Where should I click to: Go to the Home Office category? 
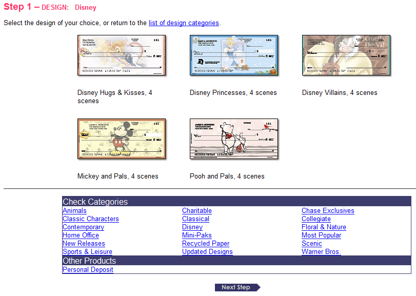(x=81, y=235)
